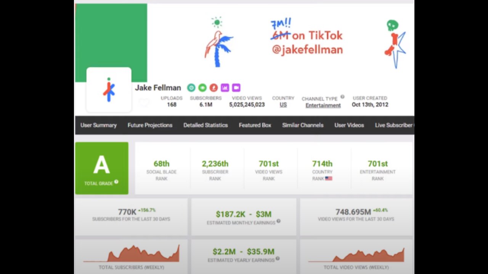The image size is (488, 274).
Task: Click the 770K subscribers last 30 days value
Action: click(x=127, y=212)
